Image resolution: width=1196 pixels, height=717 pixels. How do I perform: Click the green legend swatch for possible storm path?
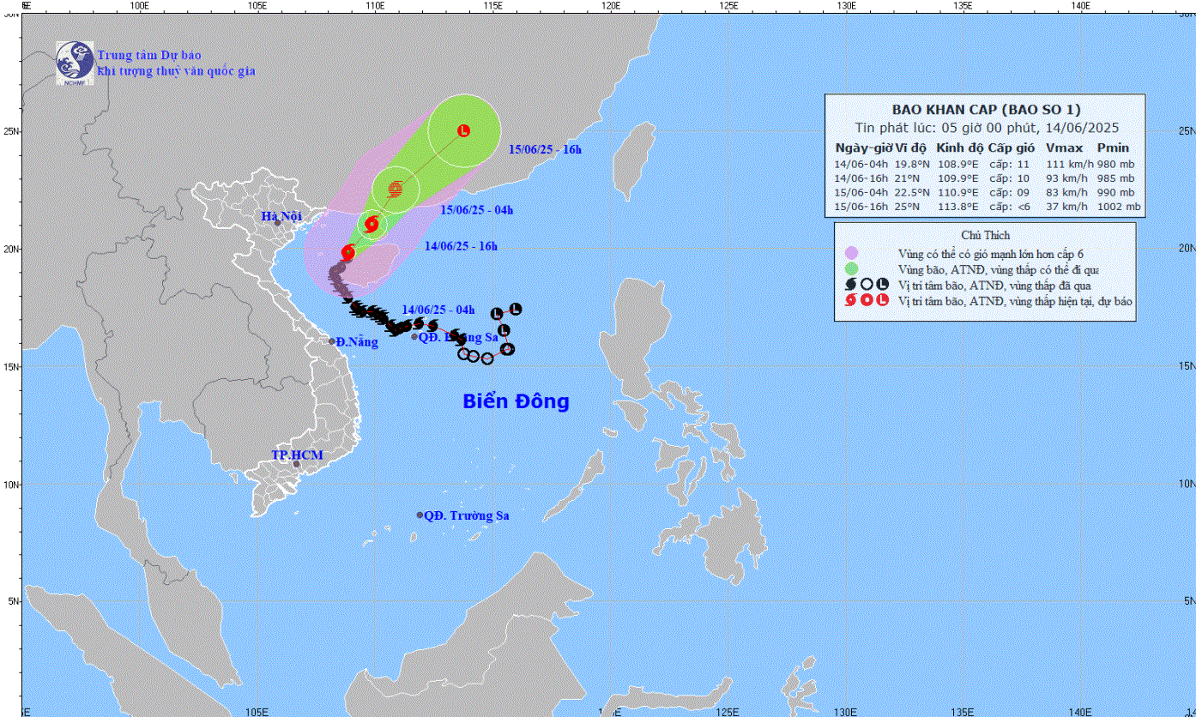point(851,269)
